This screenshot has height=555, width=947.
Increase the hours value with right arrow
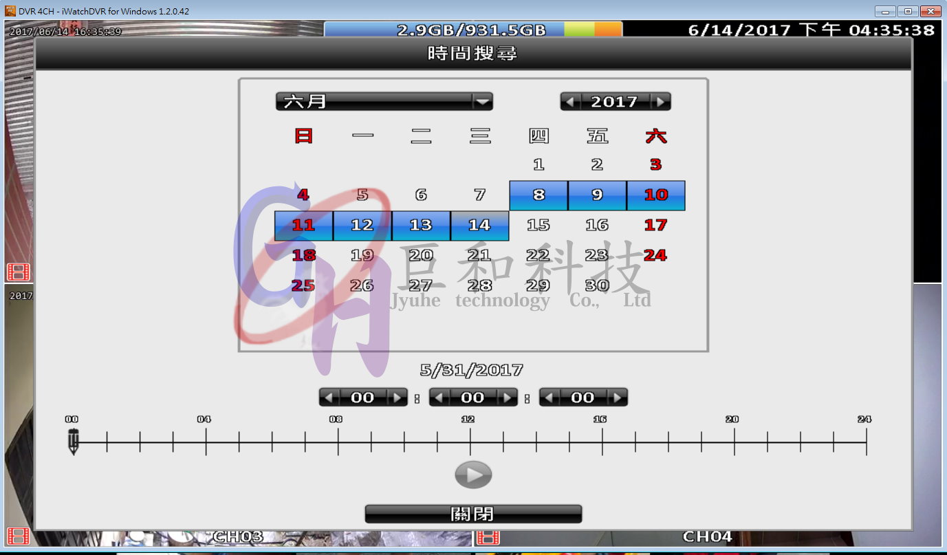397,398
